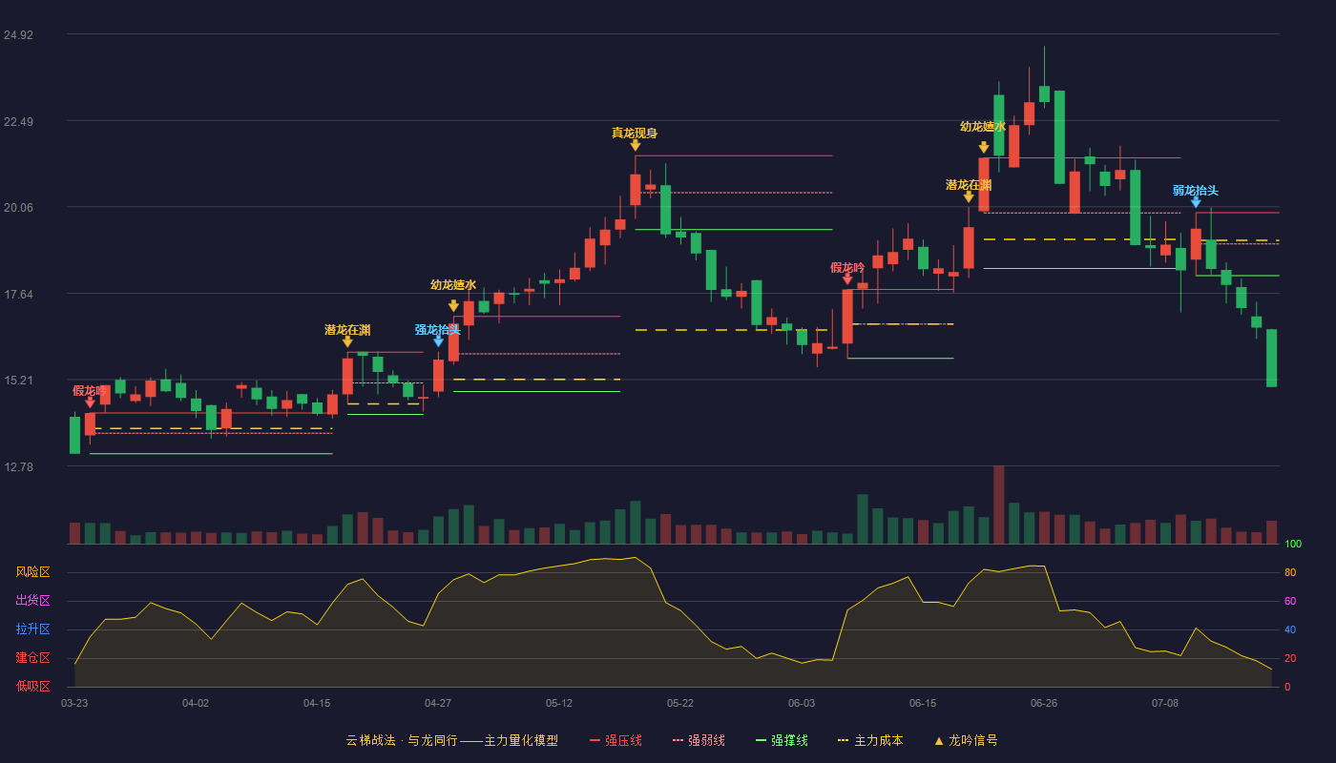Click the April 潜龙在渊 yellow arrow marker

pos(347,341)
